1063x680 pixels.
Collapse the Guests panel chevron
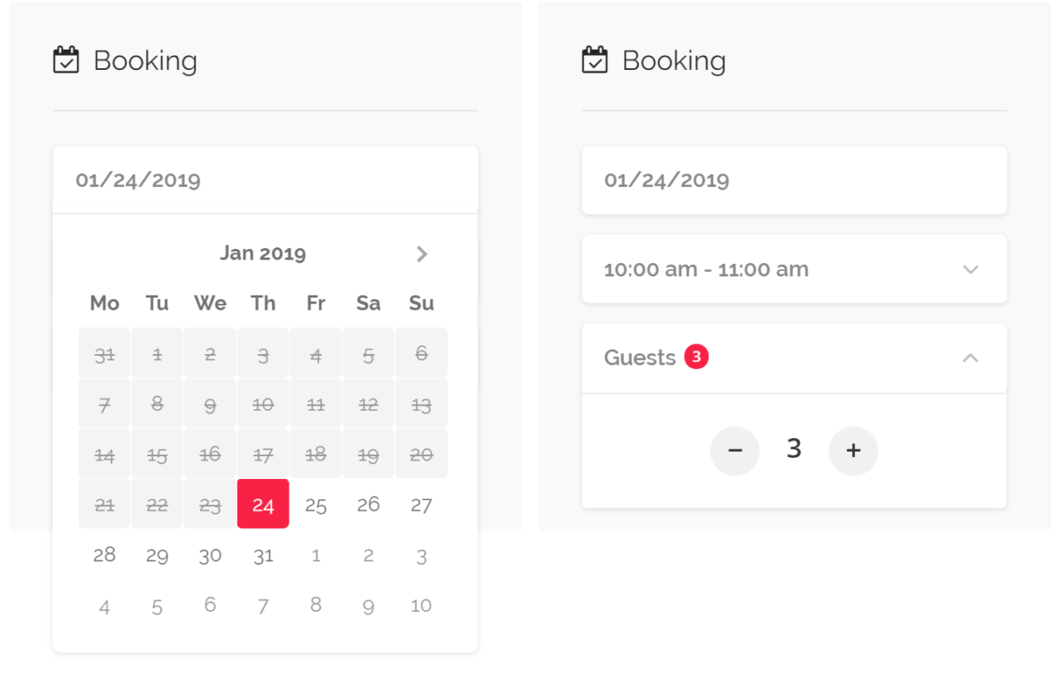click(x=970, y=358)
